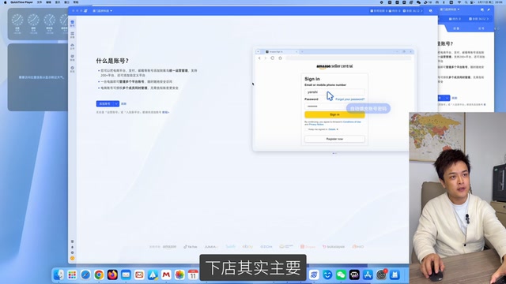Click the middle status counter in main window title bar

coord(395,11)
